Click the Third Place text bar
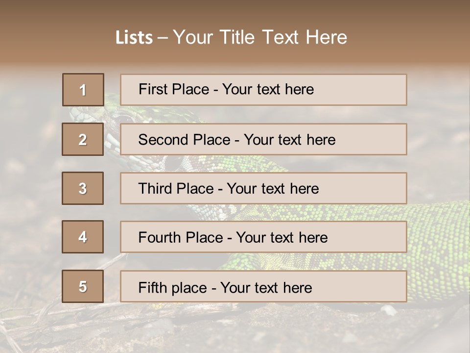Viewport: 470px width, 353px height. click(x=263, y=188)
